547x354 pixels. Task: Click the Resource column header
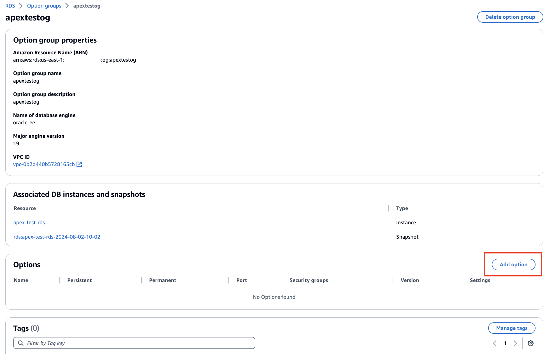(x=25, y=208)
